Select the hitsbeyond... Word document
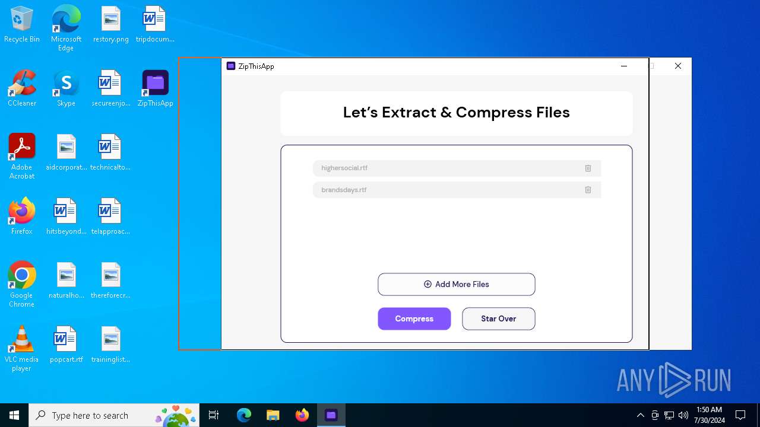The width and height of the screenshot is (760, 427). [x=66, y=217]
